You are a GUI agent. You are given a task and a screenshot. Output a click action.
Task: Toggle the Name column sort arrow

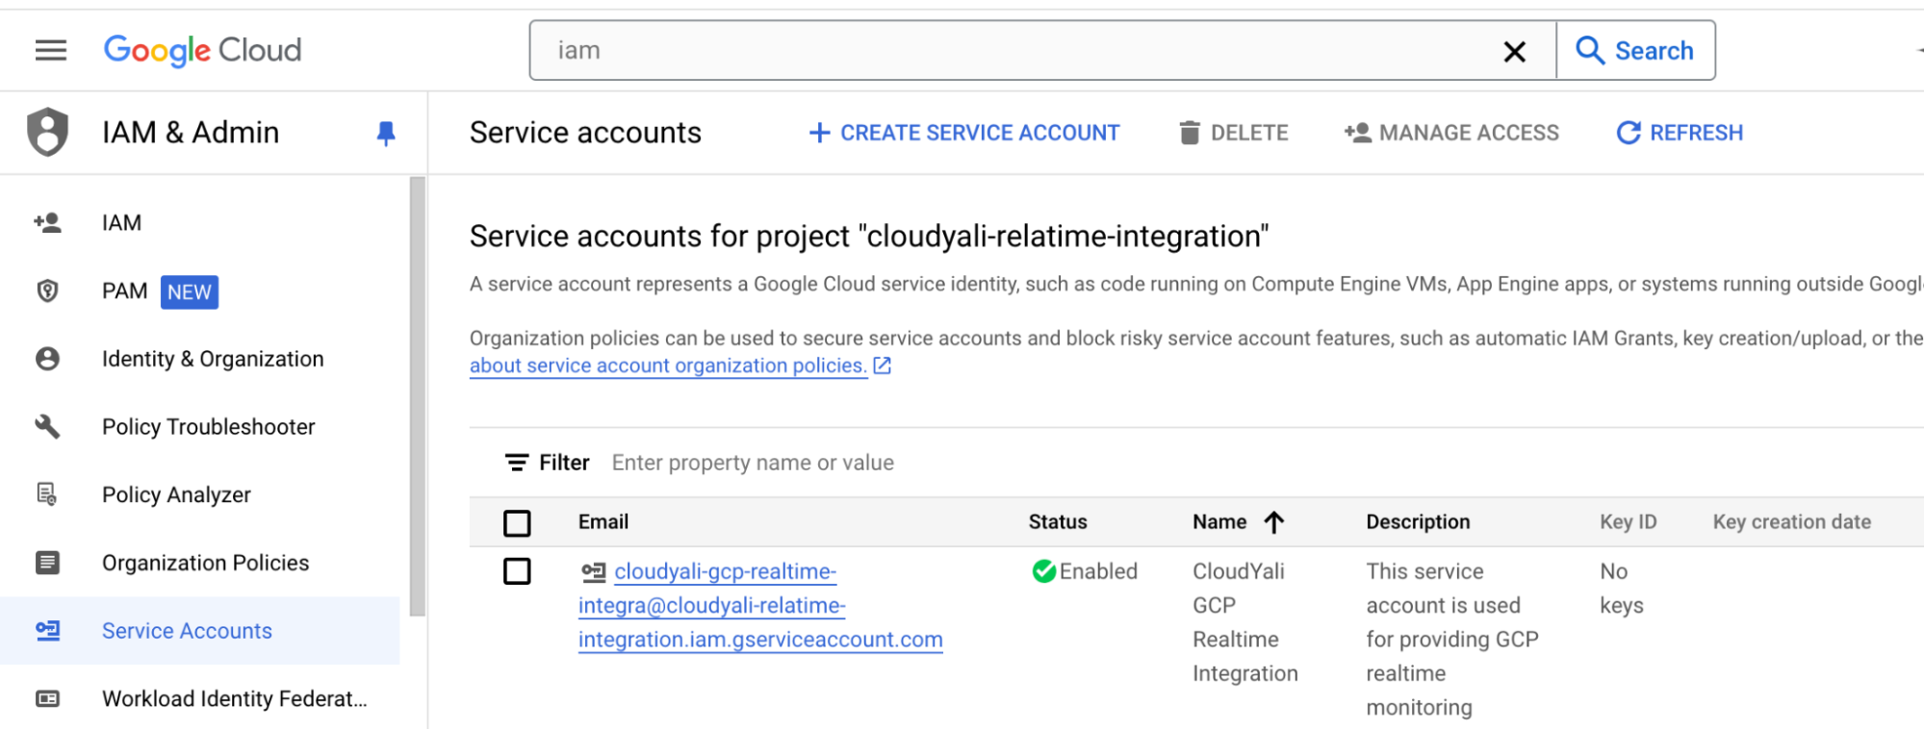click(x=1273, y=522)
